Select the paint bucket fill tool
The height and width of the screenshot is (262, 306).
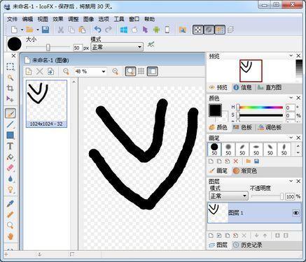(11, 157)
